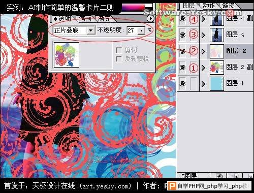Enable the 反转蒙板 checkbox

[x=119, y=59]
